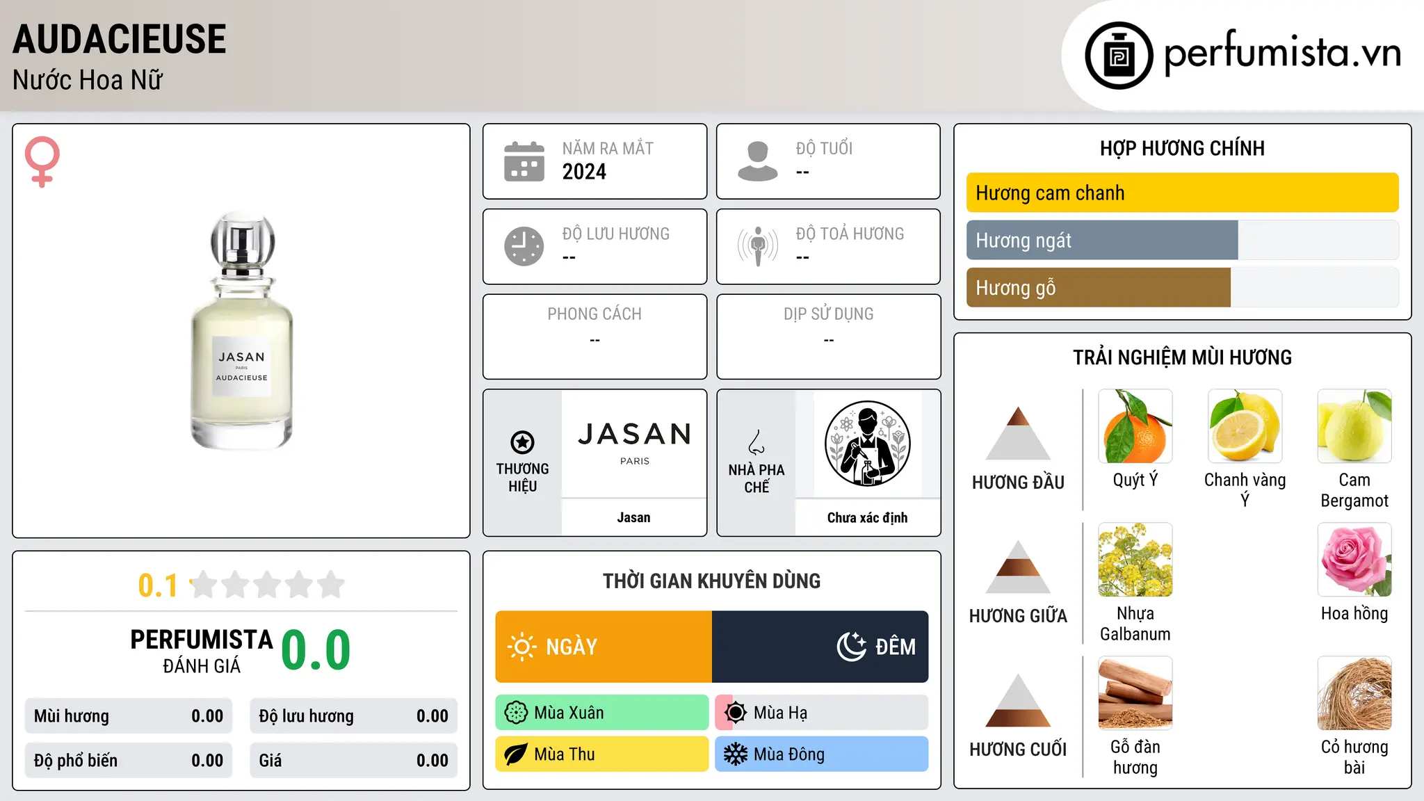
Task: Click the Thời gian khuyên dùng heading
Action: 712,581
